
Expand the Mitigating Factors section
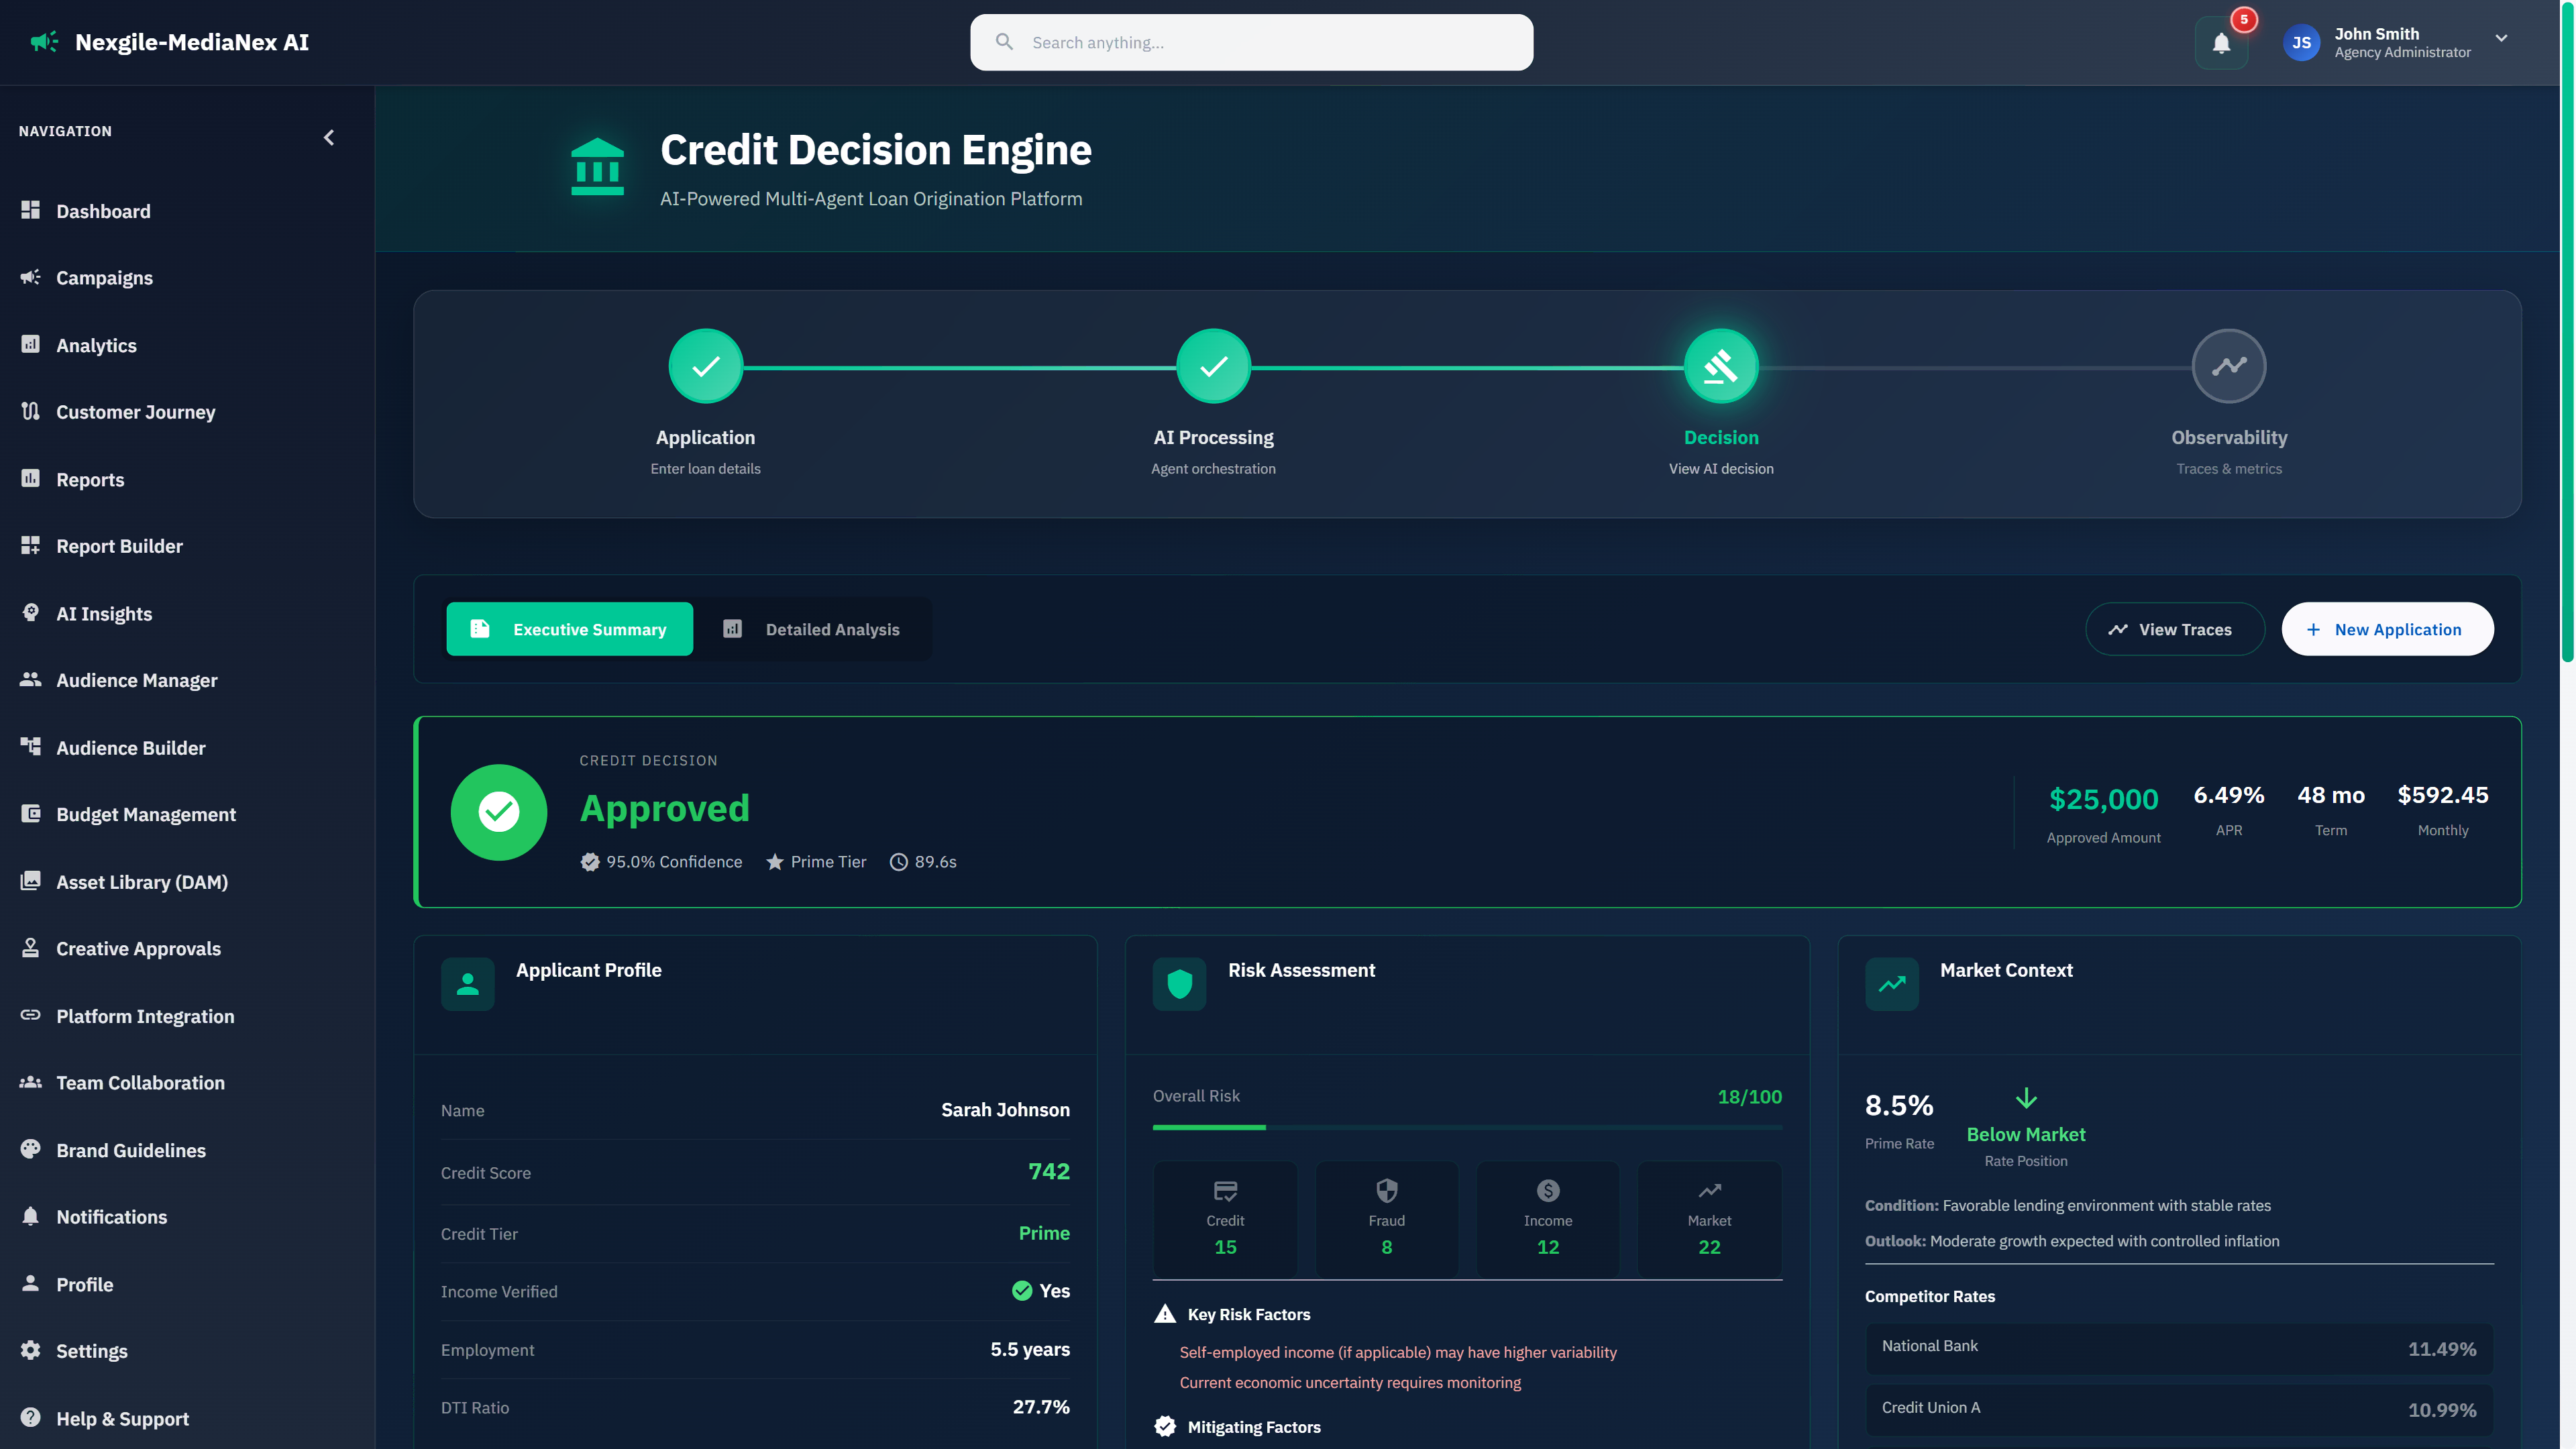click(x=1253, y=1427)
